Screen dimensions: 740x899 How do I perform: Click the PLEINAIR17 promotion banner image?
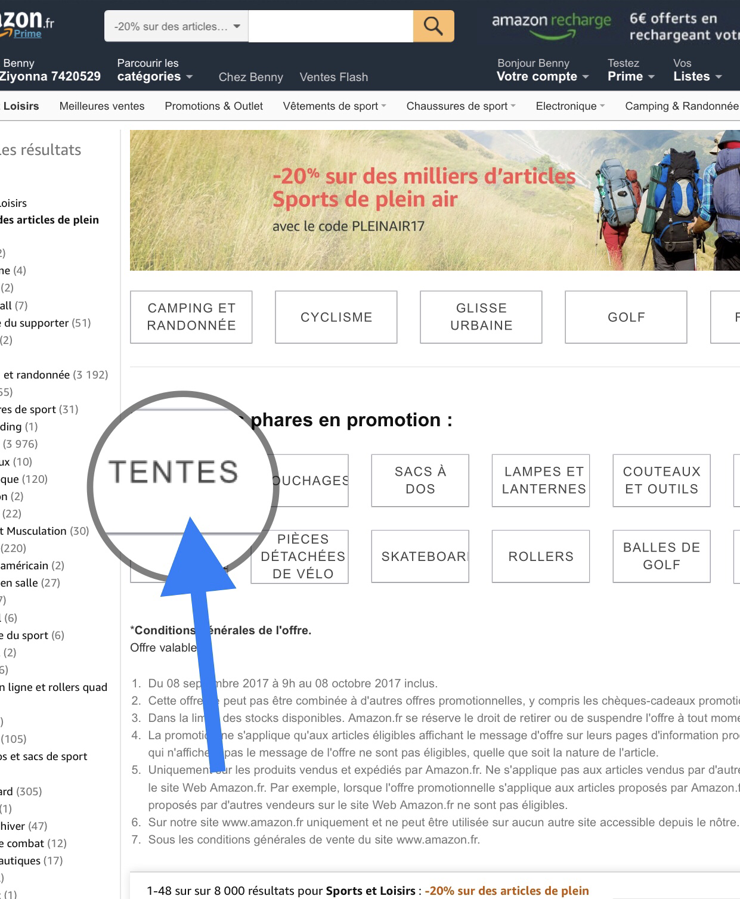point(435,200)
